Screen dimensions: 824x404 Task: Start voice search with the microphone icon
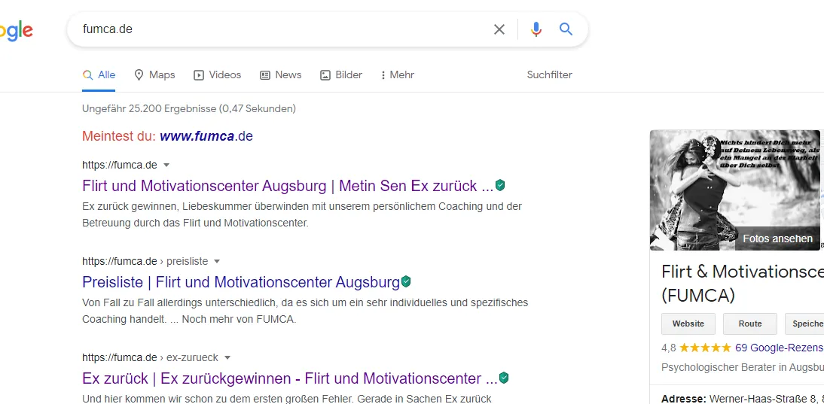[x=536, y=29]
